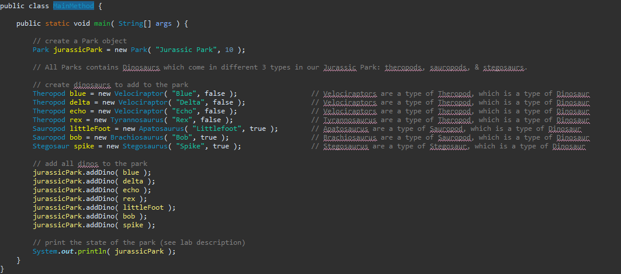
Task: Click the Brachiosaurus constructor call
Action: [x=137, y=137]
